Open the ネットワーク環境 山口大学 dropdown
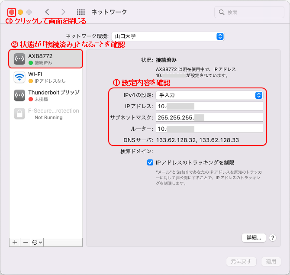This screenshot has width=290, height=275. click(x=168, y=36)
